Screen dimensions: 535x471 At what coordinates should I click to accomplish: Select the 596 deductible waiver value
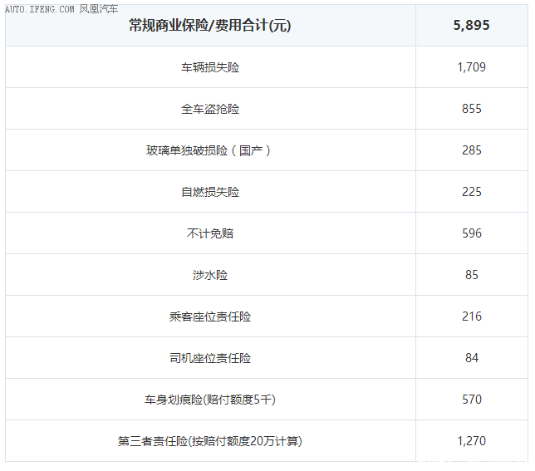pos(471,233)
